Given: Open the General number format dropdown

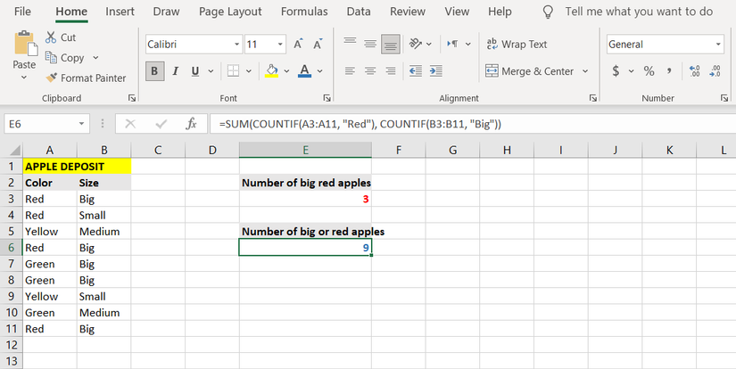Looking at the screenshot, I should pyautogui.click(x=718, y=44).
